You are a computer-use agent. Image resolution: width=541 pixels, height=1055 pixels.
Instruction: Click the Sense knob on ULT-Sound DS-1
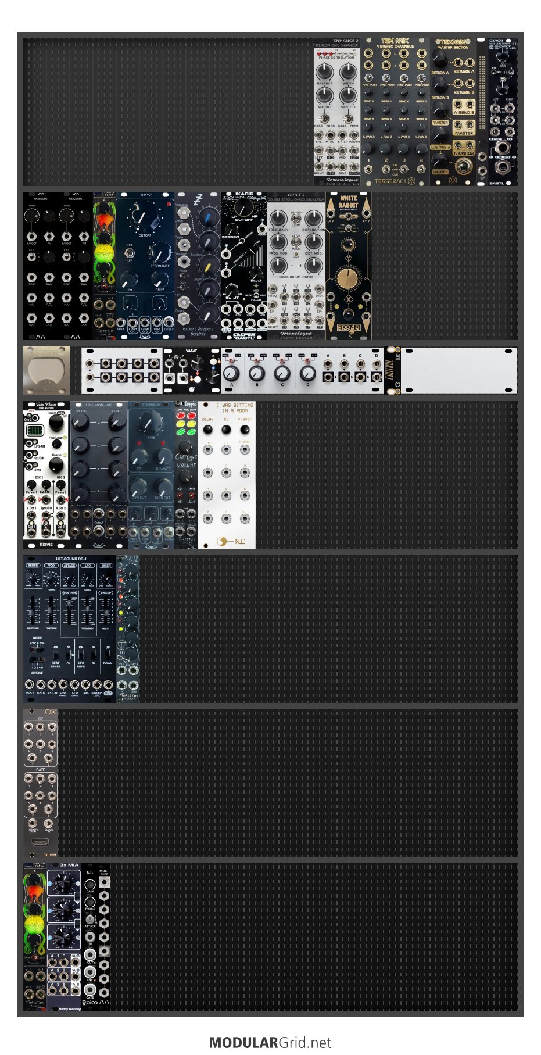pos(33,579)
